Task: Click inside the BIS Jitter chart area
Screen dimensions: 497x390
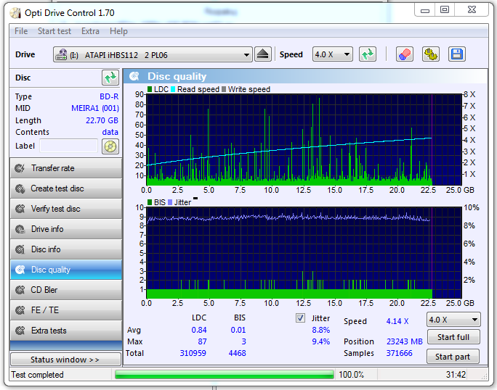Action: click(304, 253)
